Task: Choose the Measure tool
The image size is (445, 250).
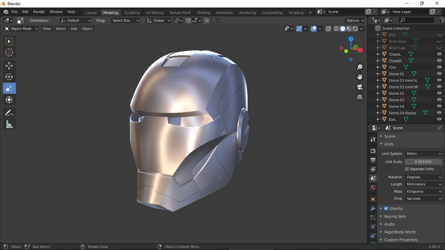Action: tap(9, 124)
